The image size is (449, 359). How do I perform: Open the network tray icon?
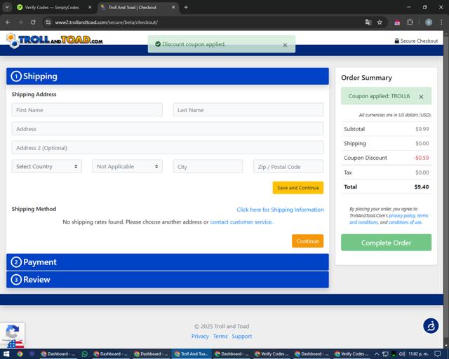pos(385,354)
